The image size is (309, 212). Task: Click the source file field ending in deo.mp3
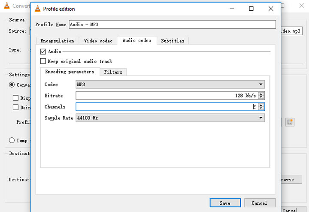291,31
